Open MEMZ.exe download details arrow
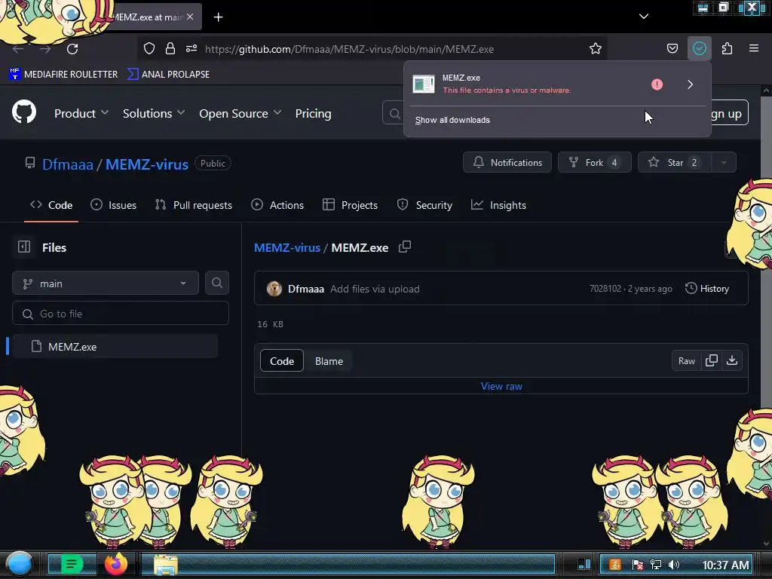Image resolution: width=772 pixels, height=579 pixels. pyautogui.click(x=691, y=84)
